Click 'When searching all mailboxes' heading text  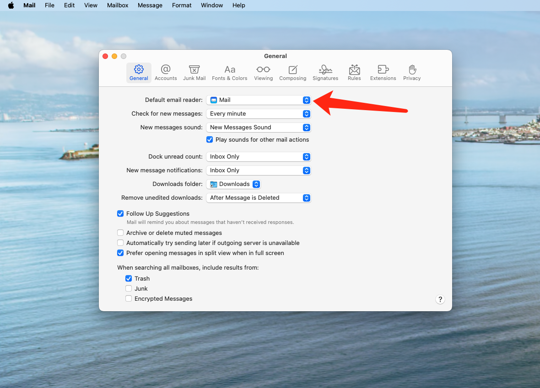188,268
